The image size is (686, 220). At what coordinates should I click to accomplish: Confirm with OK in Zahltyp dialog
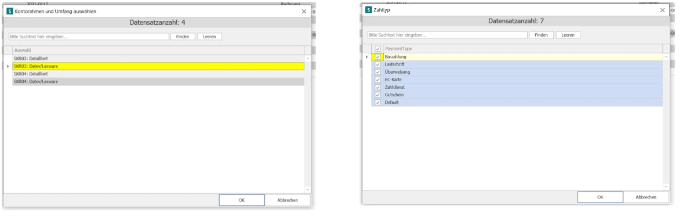coord(600,197)
